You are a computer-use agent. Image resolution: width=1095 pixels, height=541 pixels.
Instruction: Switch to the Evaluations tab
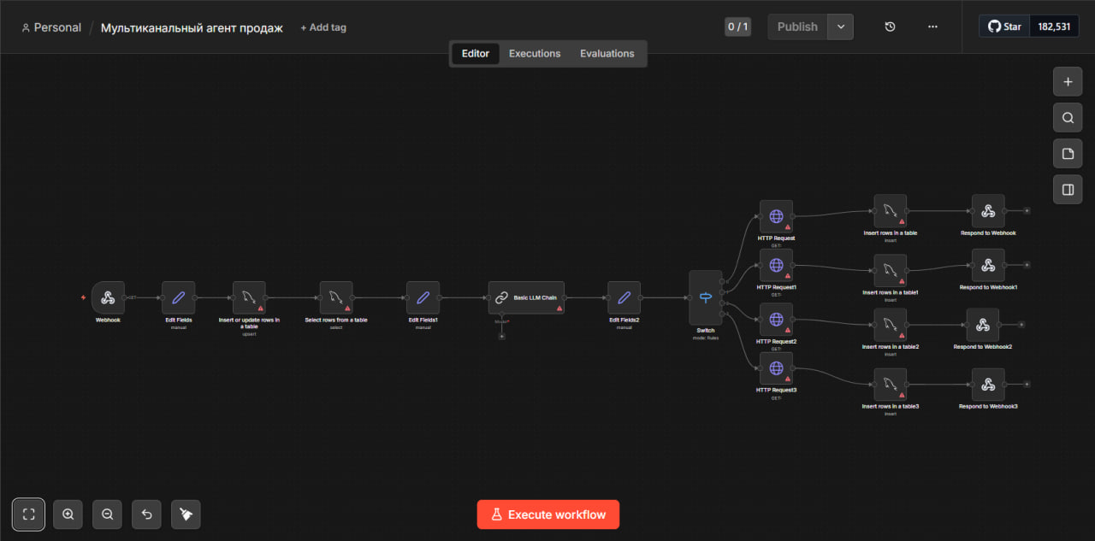(607, 54)
